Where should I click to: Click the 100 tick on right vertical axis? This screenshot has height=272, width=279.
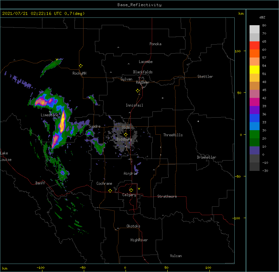coord(238,51)
